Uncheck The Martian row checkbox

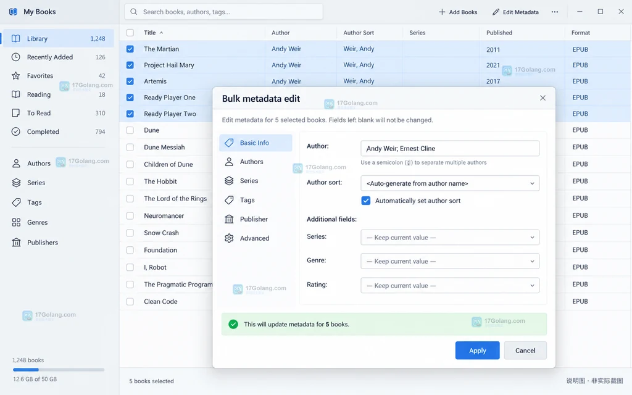point(130,49)
